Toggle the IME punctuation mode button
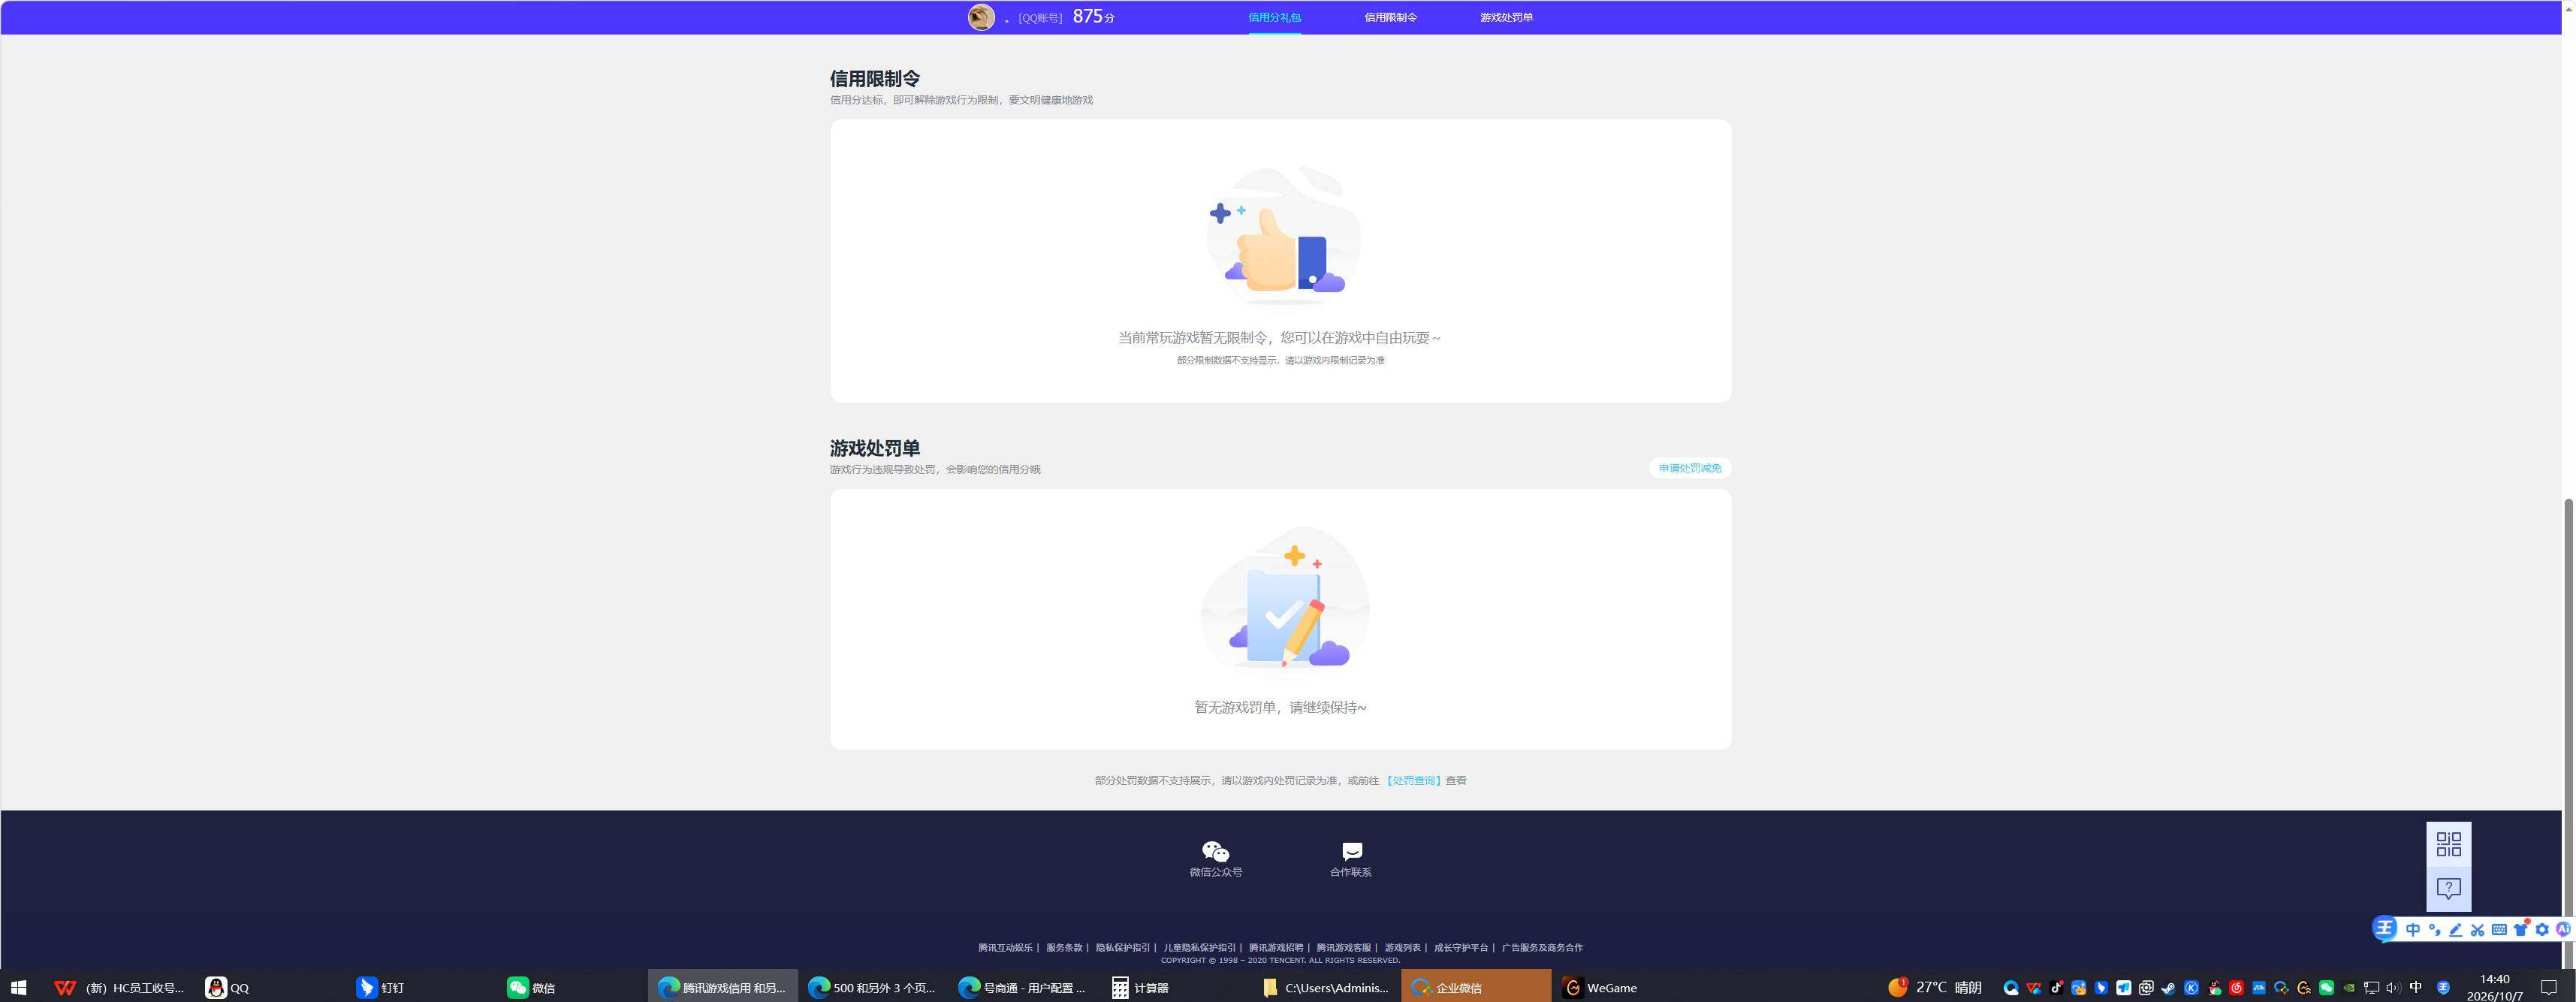2576x1002 pixels. (x=2434, y=929)
